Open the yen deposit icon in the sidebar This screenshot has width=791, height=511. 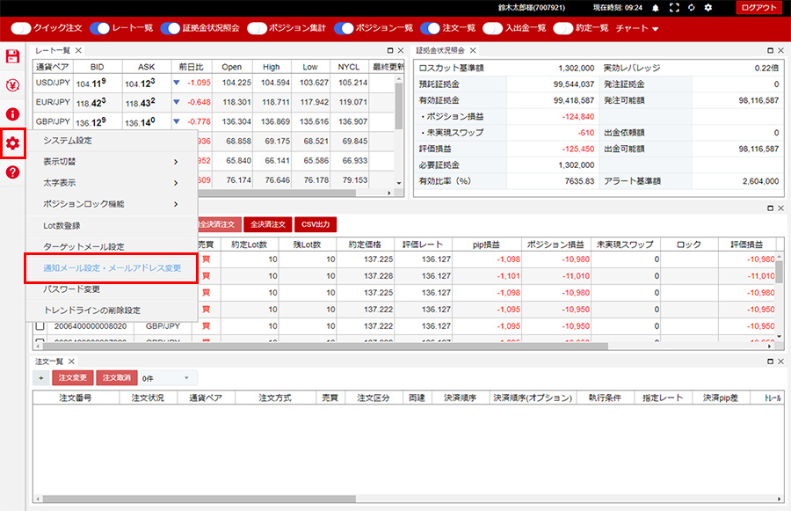[x=12, y=84]
